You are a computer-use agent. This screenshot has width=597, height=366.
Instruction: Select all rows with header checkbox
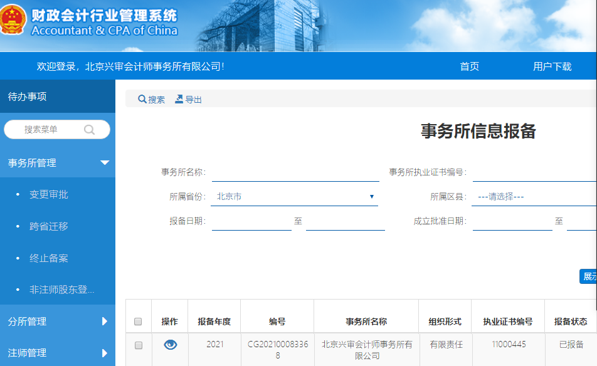point(138,322)
